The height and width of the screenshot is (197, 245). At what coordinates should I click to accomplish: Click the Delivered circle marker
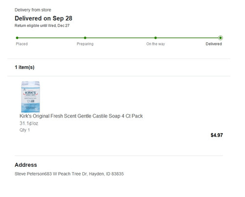click(220, 38)
